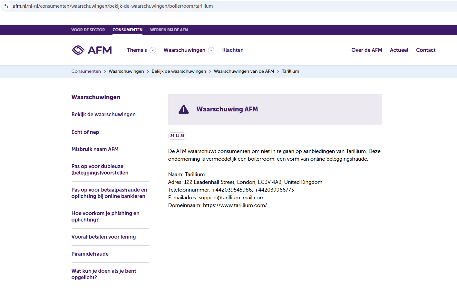Navigate to Bekijk de waarschuwingen breadcrumb
The image size is (457, 302).
179,71
